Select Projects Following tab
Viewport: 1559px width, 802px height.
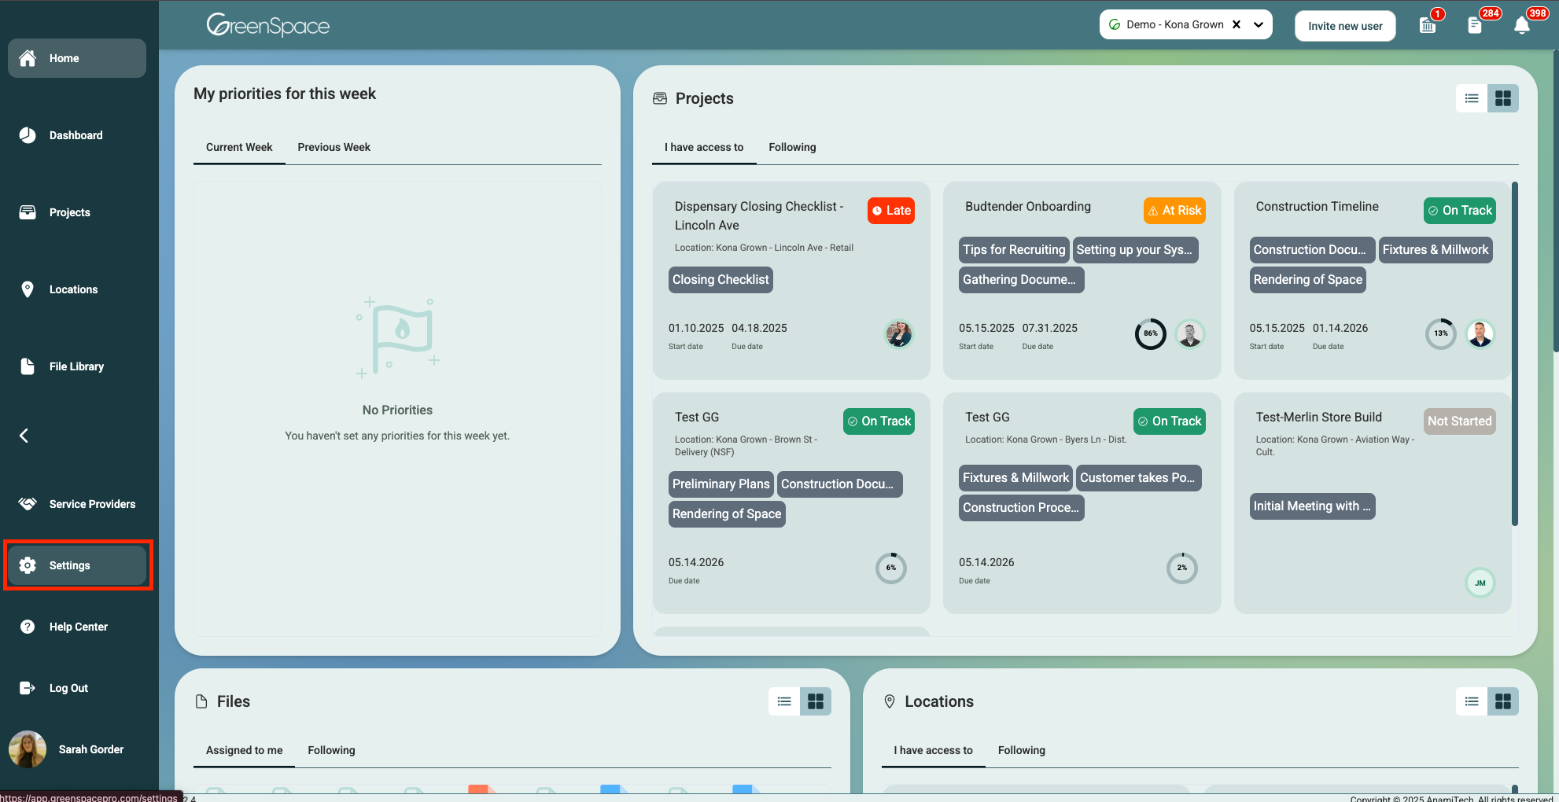pos(792,147)
